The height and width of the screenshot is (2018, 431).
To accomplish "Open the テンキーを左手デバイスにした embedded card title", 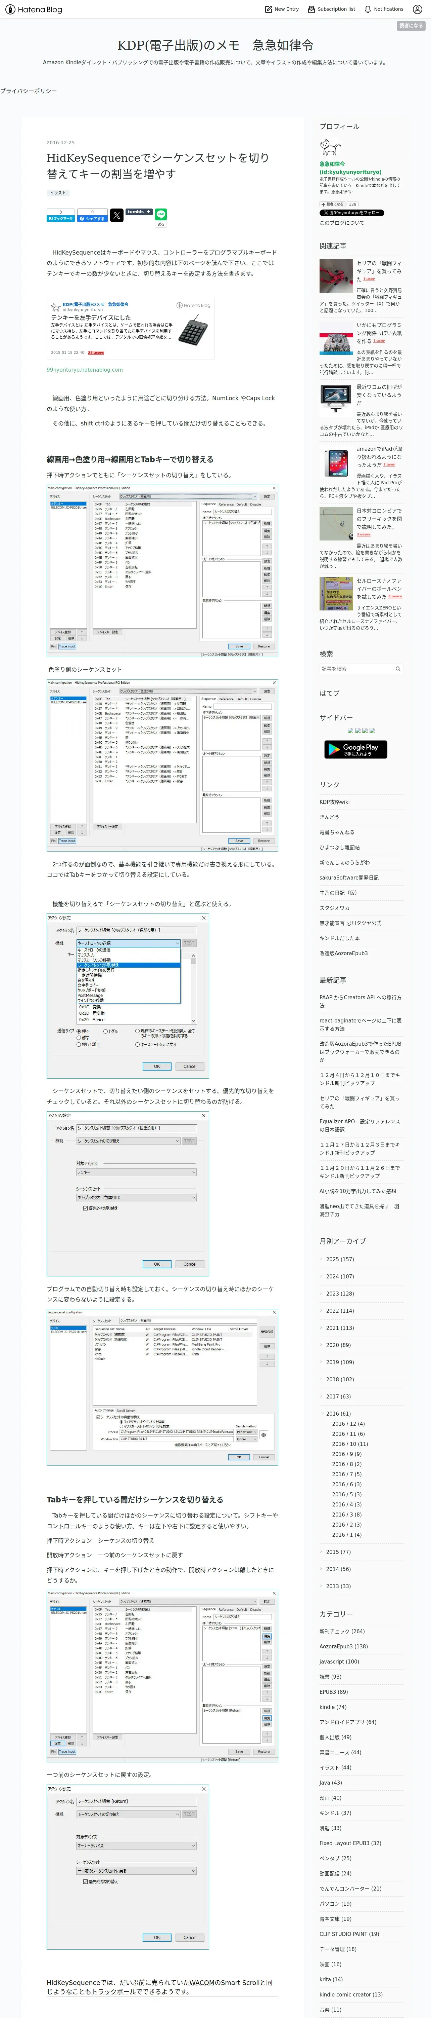I will (x=91, y=317).
